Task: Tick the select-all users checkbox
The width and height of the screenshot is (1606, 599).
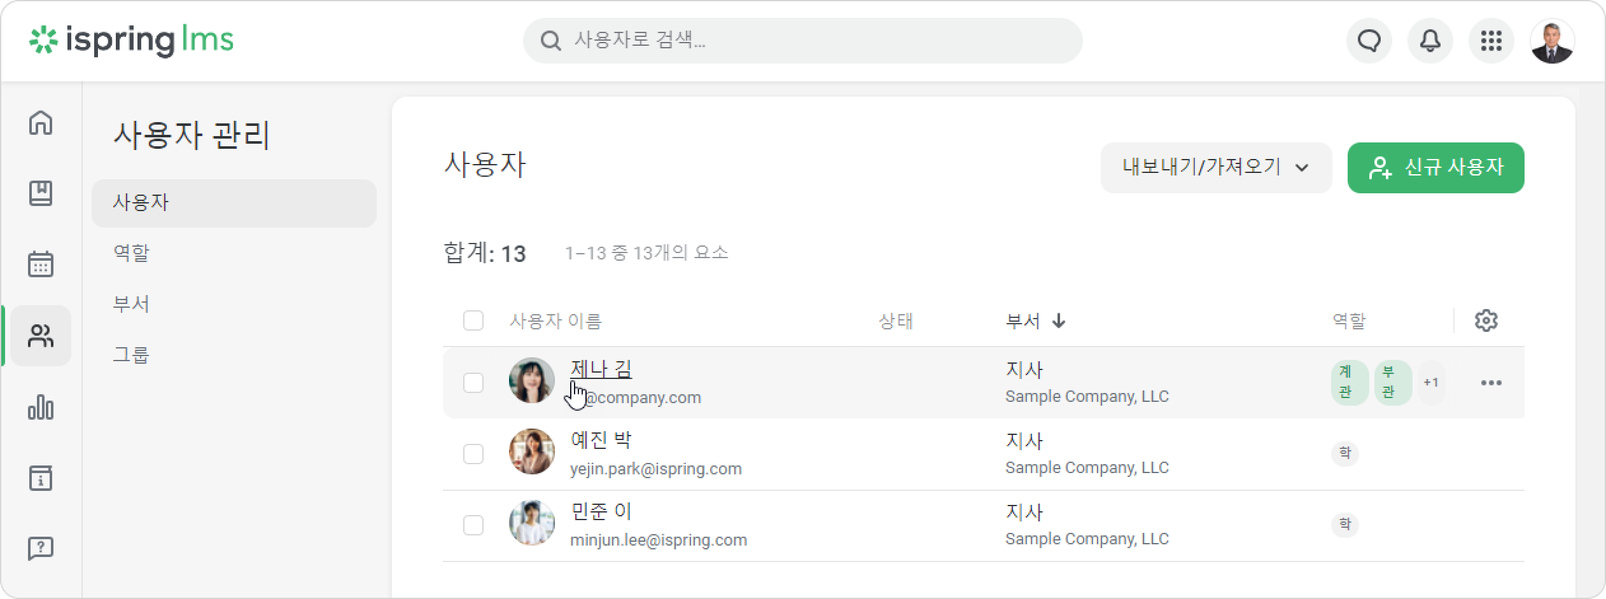Action: [473, 320]
